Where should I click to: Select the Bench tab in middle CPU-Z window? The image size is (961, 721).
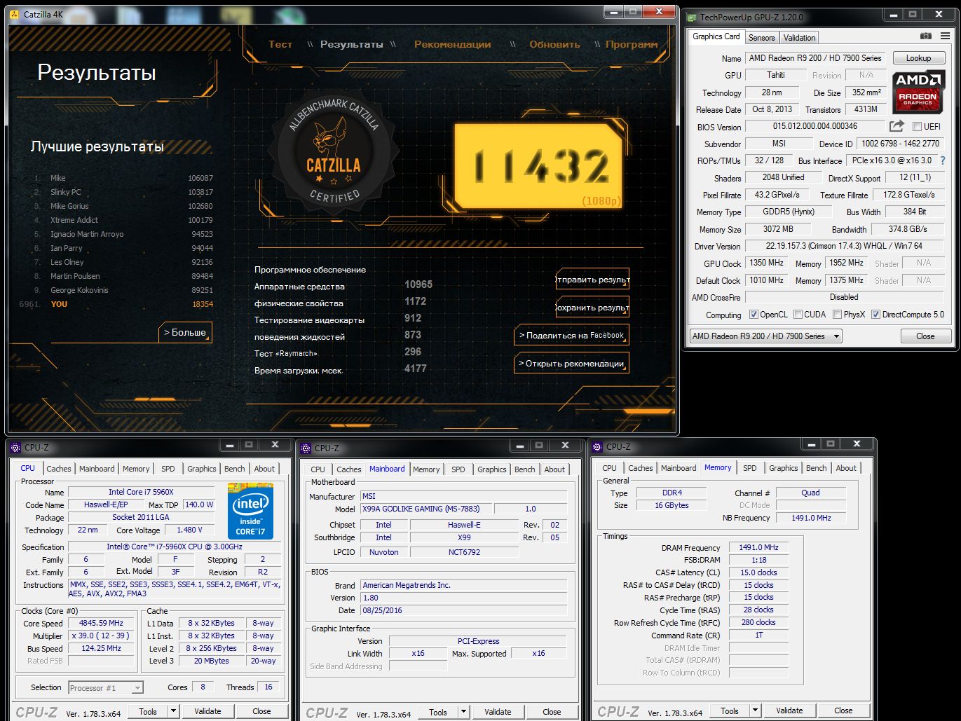(525, 469)
